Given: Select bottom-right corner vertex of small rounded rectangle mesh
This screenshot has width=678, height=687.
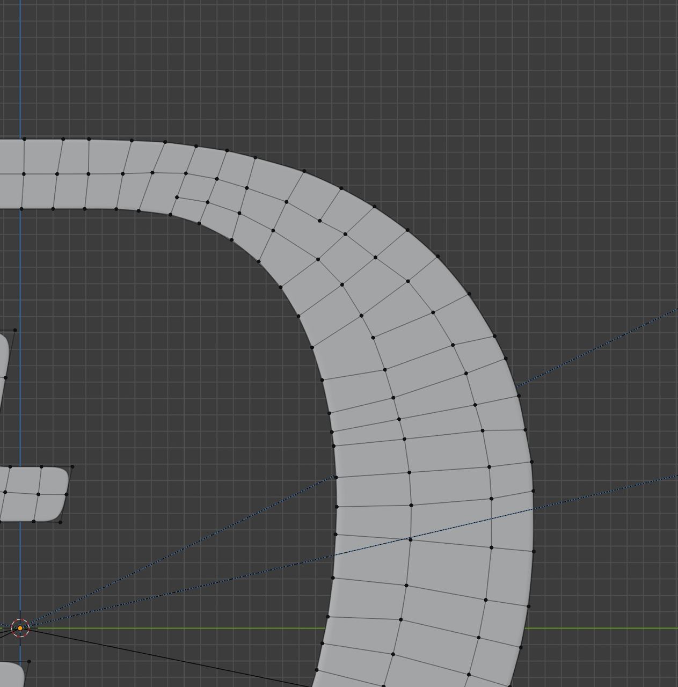Looking at the screenshot, I should pyautogui.click(x=61, y=522).
